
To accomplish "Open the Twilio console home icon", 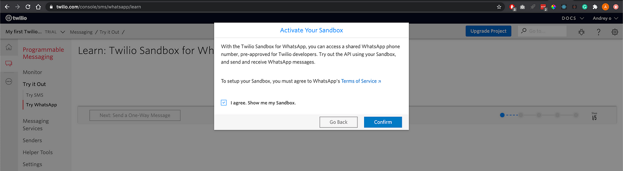I will click(x=9, y=47).
